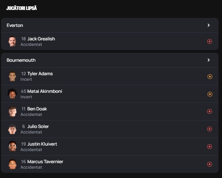The image size is (222, 178).
Task: Open the Bournemouth team link
Action: (x=21, y=60)
